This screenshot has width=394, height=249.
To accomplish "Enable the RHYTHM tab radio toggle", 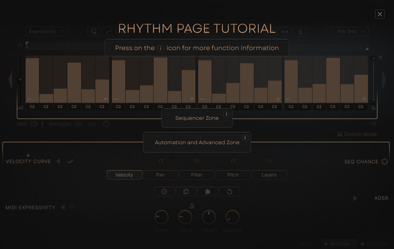I will tap(326, 244).
